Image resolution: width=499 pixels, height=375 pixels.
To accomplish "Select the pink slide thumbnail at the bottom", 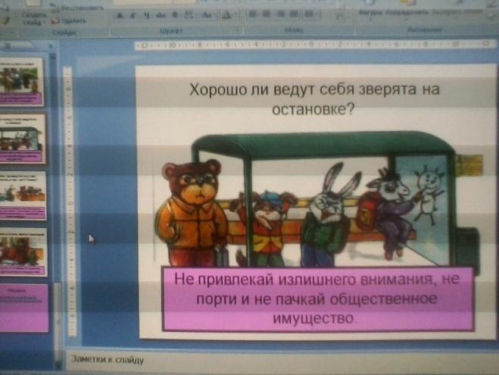I will (24, 308).
